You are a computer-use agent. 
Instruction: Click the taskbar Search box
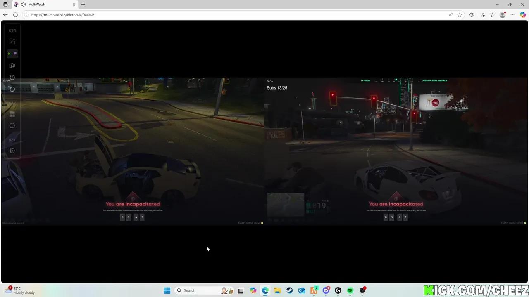click(205, 290)
